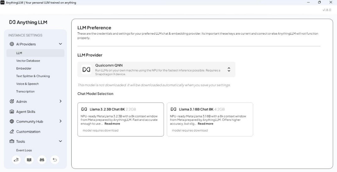Screen dimensions: 337x172
Task: Open the support hand-heart icon button
Action: (16, 160)
